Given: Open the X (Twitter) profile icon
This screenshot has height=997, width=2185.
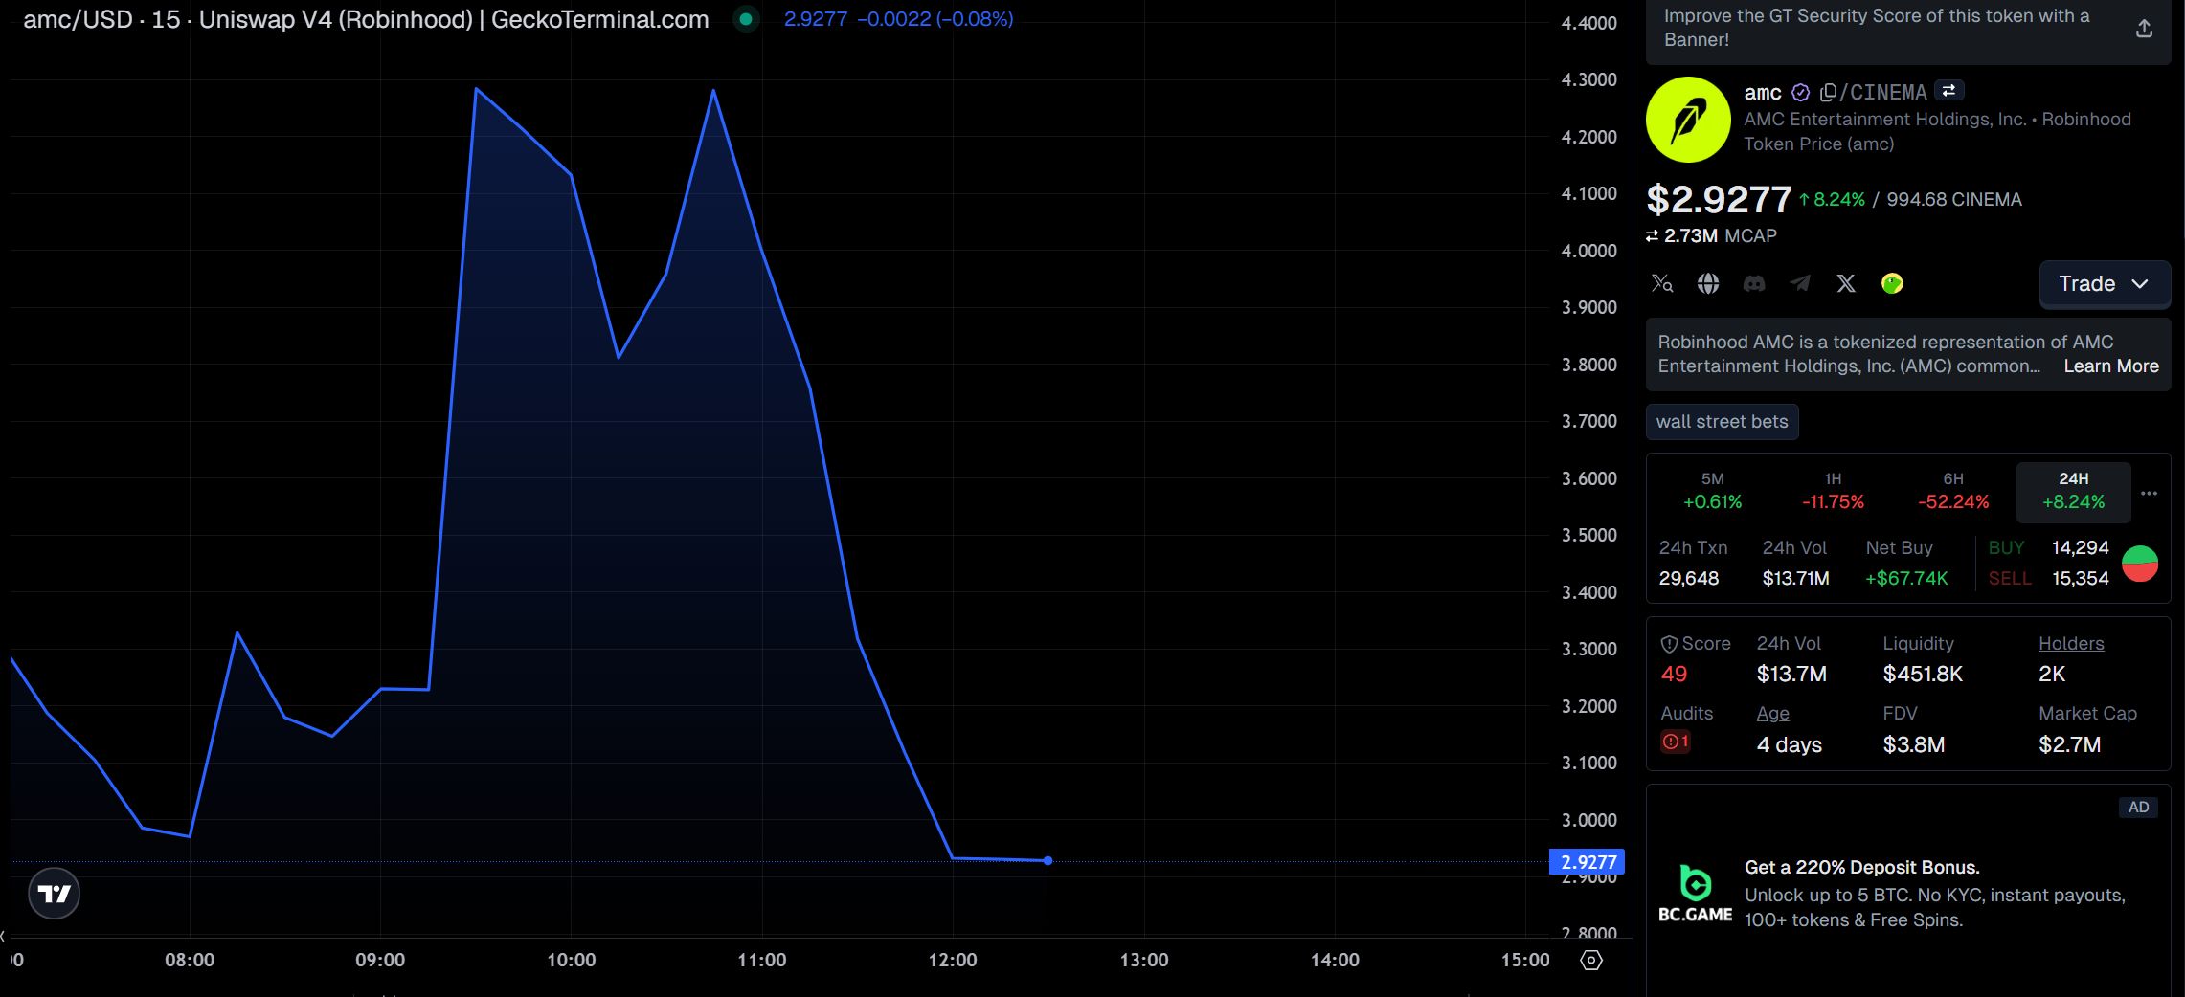Looking at the screenshot, I should tap(1846, 283).
